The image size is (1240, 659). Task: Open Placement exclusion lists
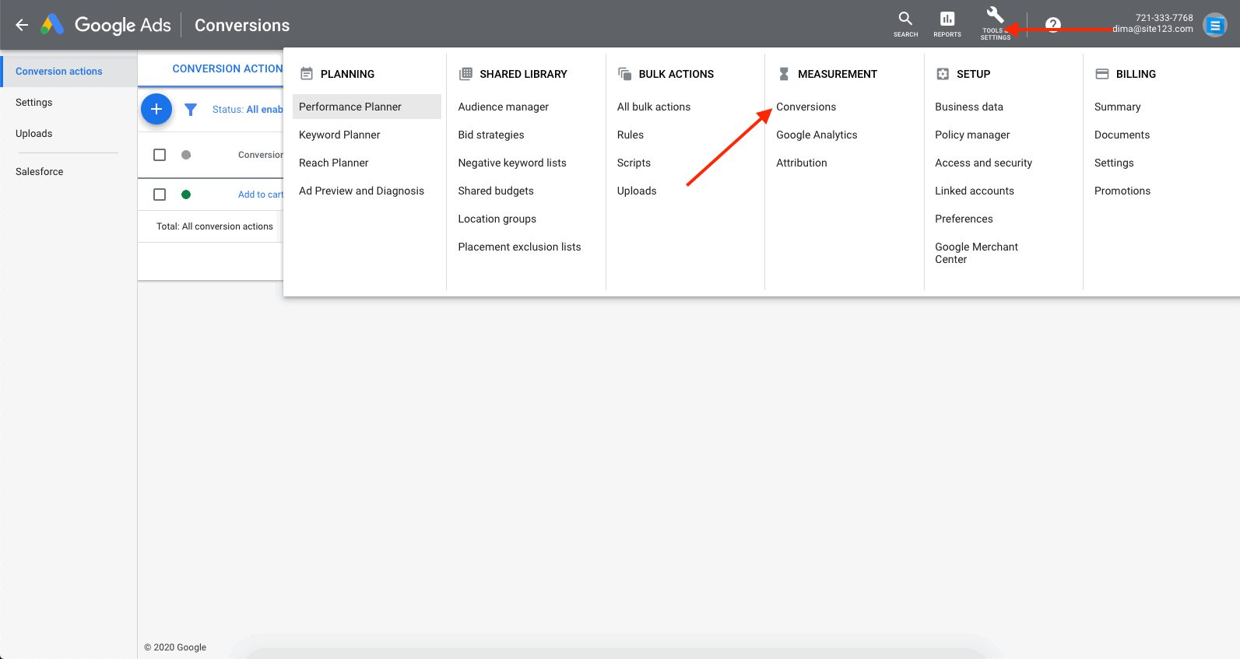click(x=519, y=247)
